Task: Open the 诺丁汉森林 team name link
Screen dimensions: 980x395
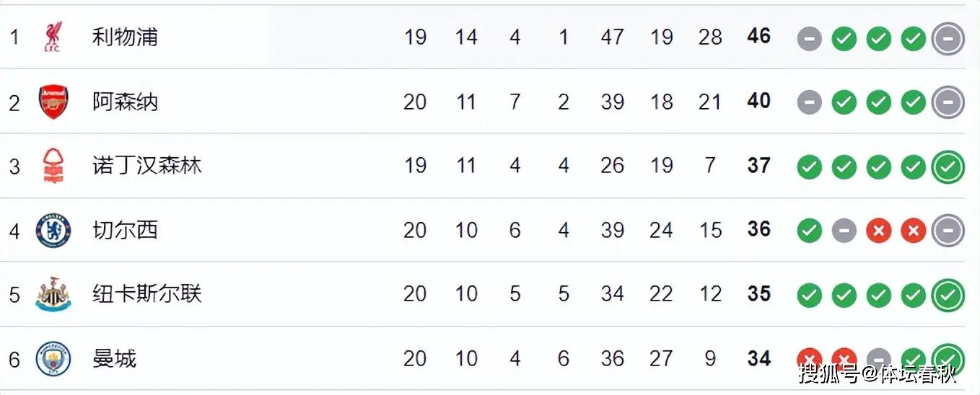Action: point(147,166)
